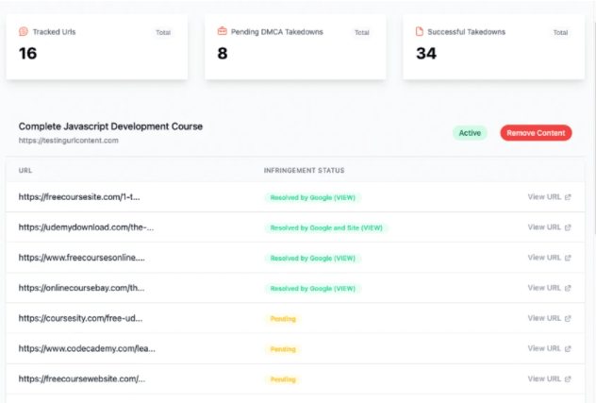Click the Pending DMCA Takedowns briefcase icon
Viewport: 596px width, 403px height.
222,31
